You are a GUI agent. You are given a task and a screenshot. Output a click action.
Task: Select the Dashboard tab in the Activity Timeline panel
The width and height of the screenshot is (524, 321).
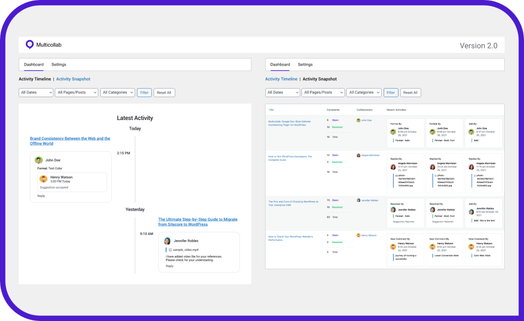[x=34, y=65]
